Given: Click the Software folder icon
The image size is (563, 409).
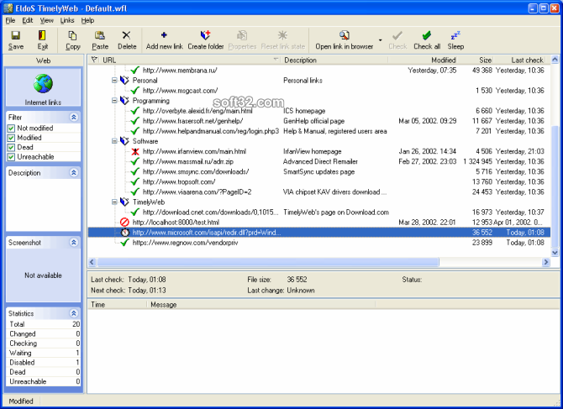Looking at the screenshot, I should 124,141.
